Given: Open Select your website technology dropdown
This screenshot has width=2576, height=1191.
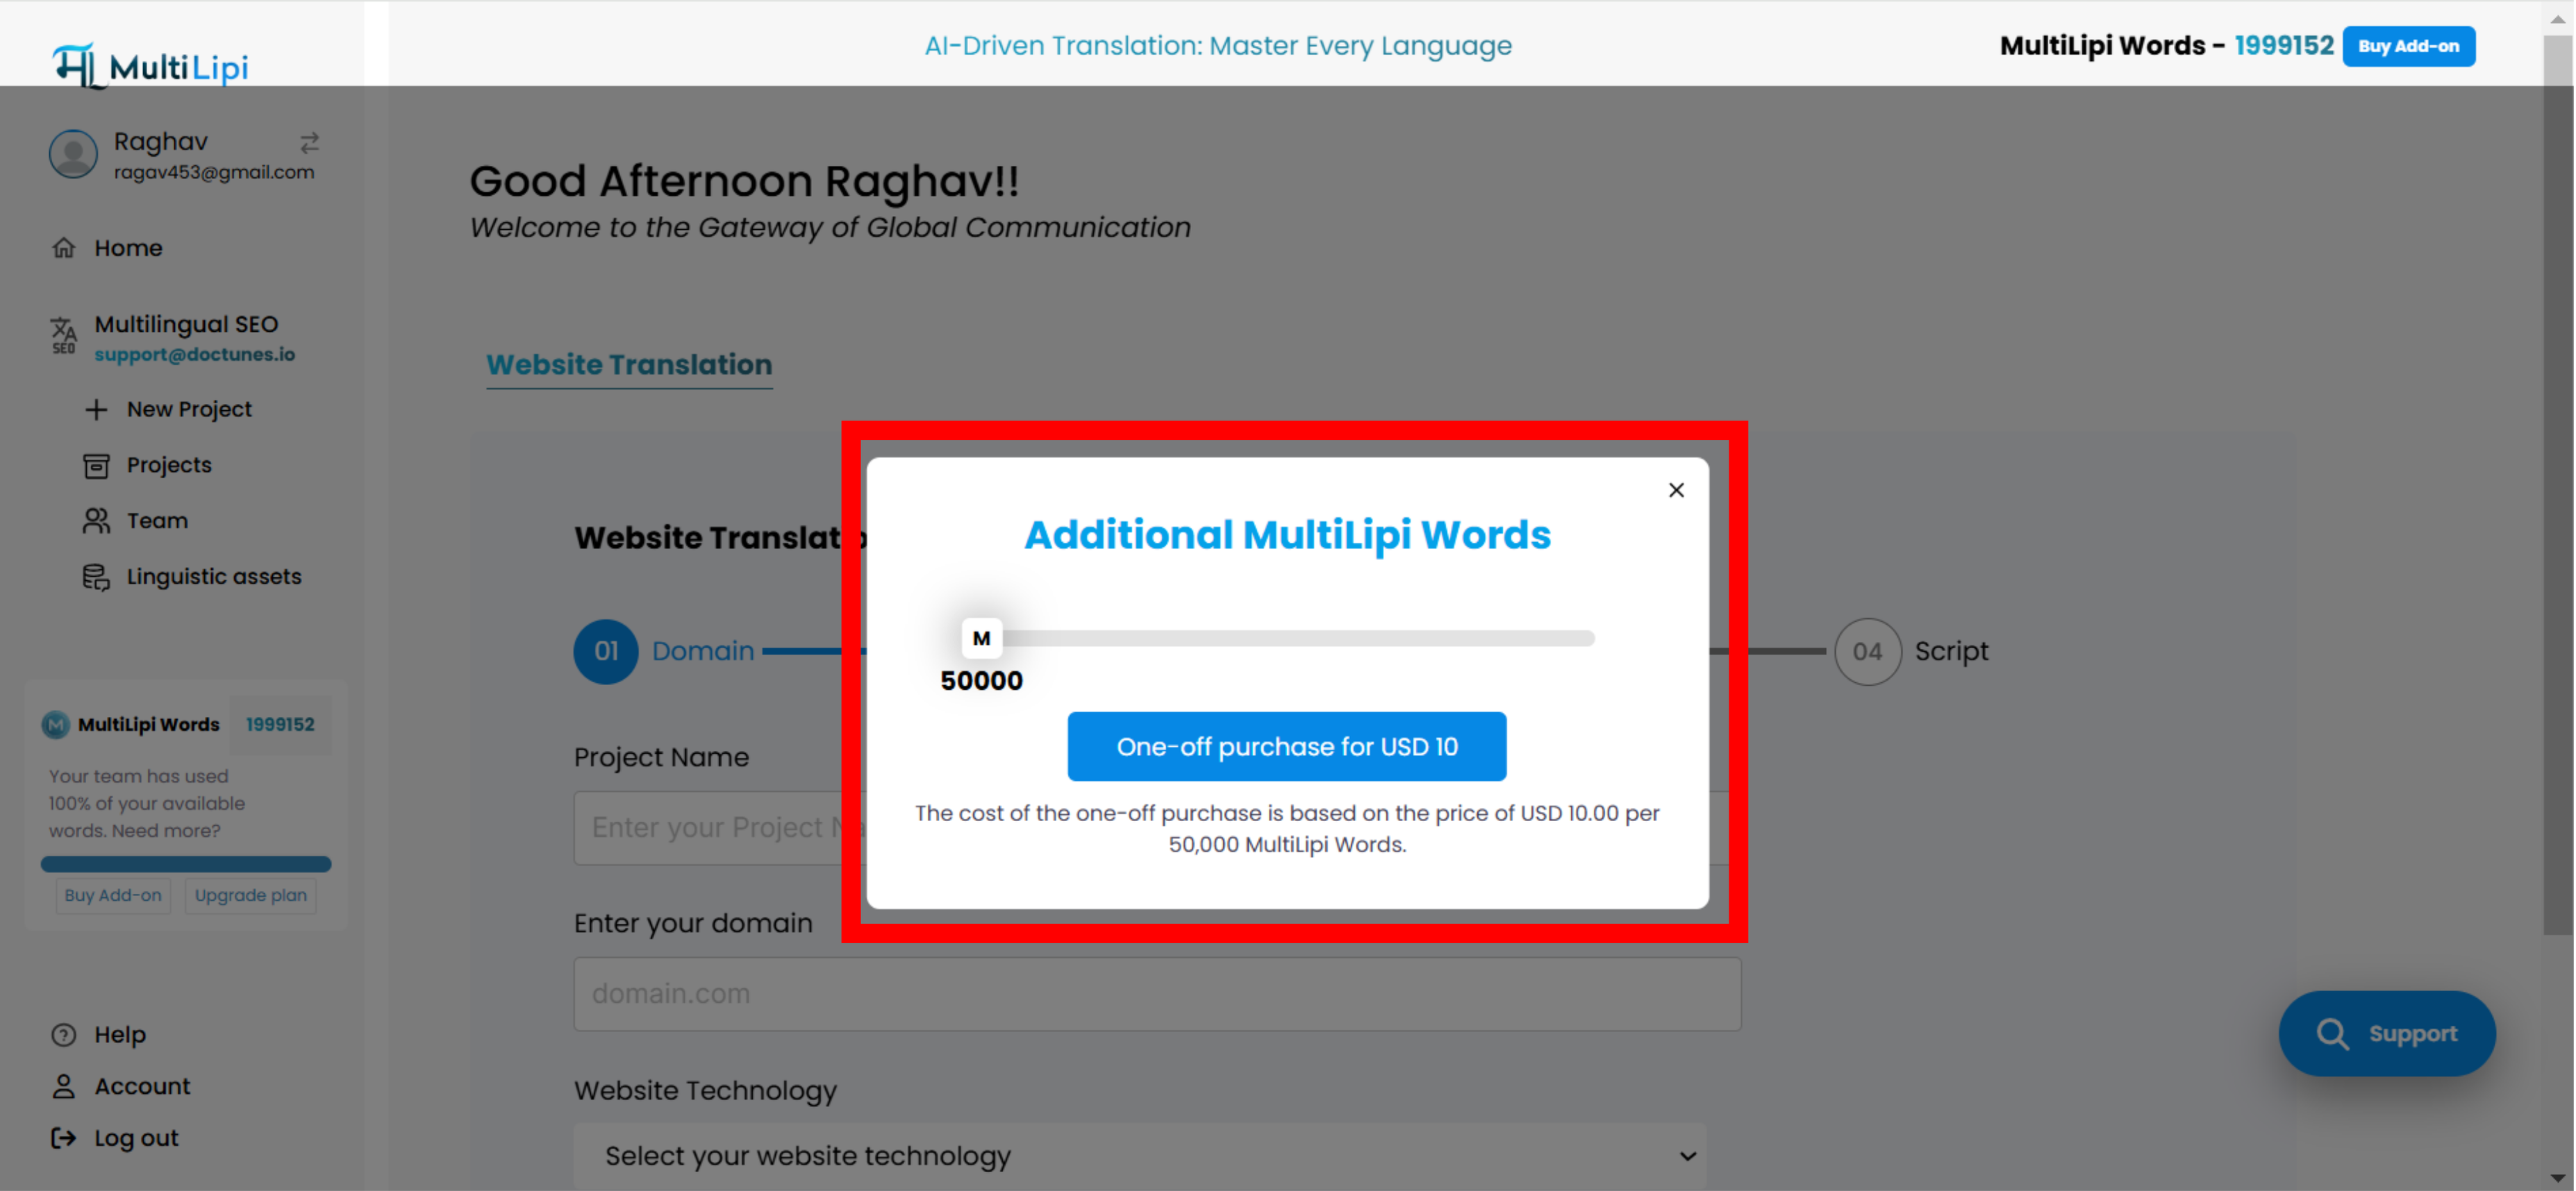Looking at the screenshot, I should (x=1140, y=1156).
